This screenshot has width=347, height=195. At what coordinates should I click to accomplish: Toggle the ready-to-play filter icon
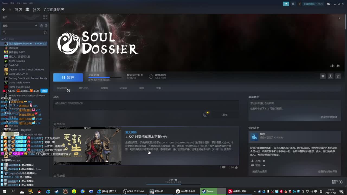(46, 25)
